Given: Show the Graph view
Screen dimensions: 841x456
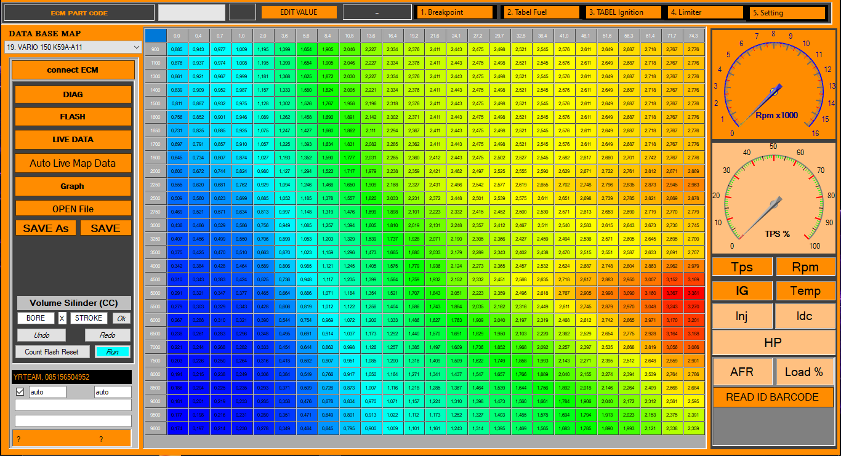Looking at the screenshot, I should [73, 186].
